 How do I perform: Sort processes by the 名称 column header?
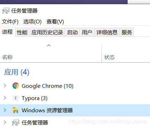(x=51, y=53)
